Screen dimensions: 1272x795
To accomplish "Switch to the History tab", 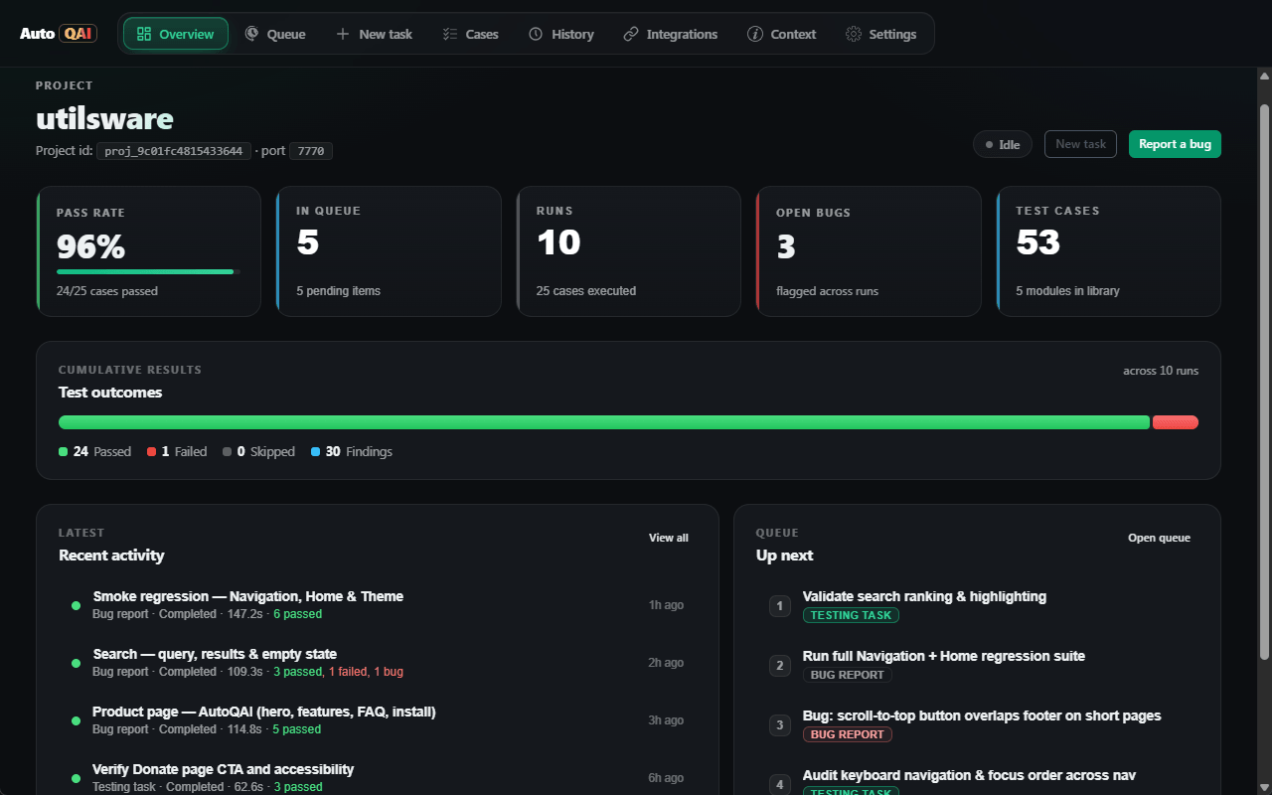I will [x=561, y=34].
